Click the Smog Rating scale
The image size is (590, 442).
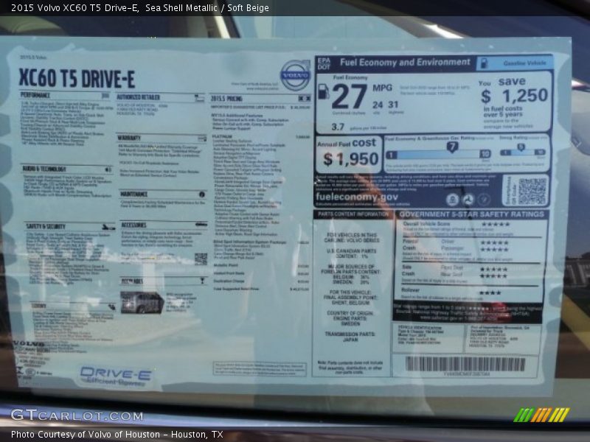(x=522, y=151)
